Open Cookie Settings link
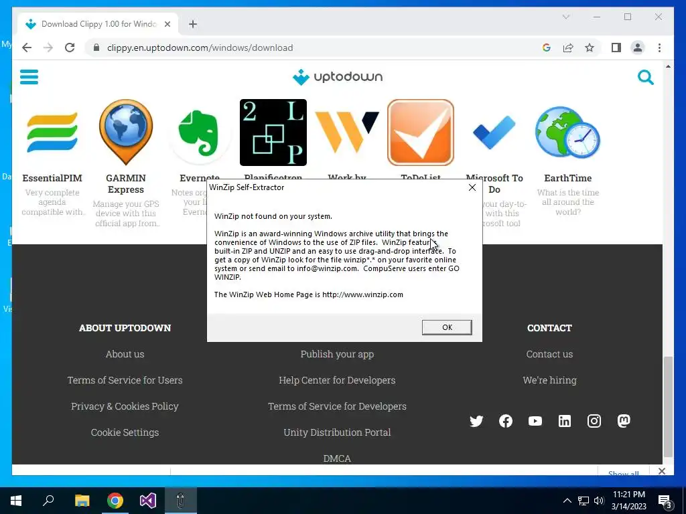 (125, 432)
